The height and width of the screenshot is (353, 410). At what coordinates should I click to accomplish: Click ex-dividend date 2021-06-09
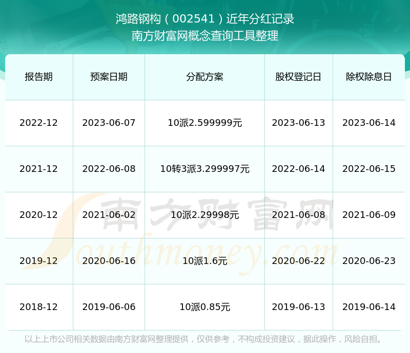click(368, 215)
